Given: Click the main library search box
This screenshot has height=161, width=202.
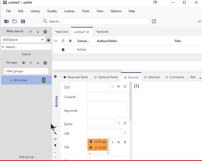Looking at the screenshot, I should click(x=96, y=21).
